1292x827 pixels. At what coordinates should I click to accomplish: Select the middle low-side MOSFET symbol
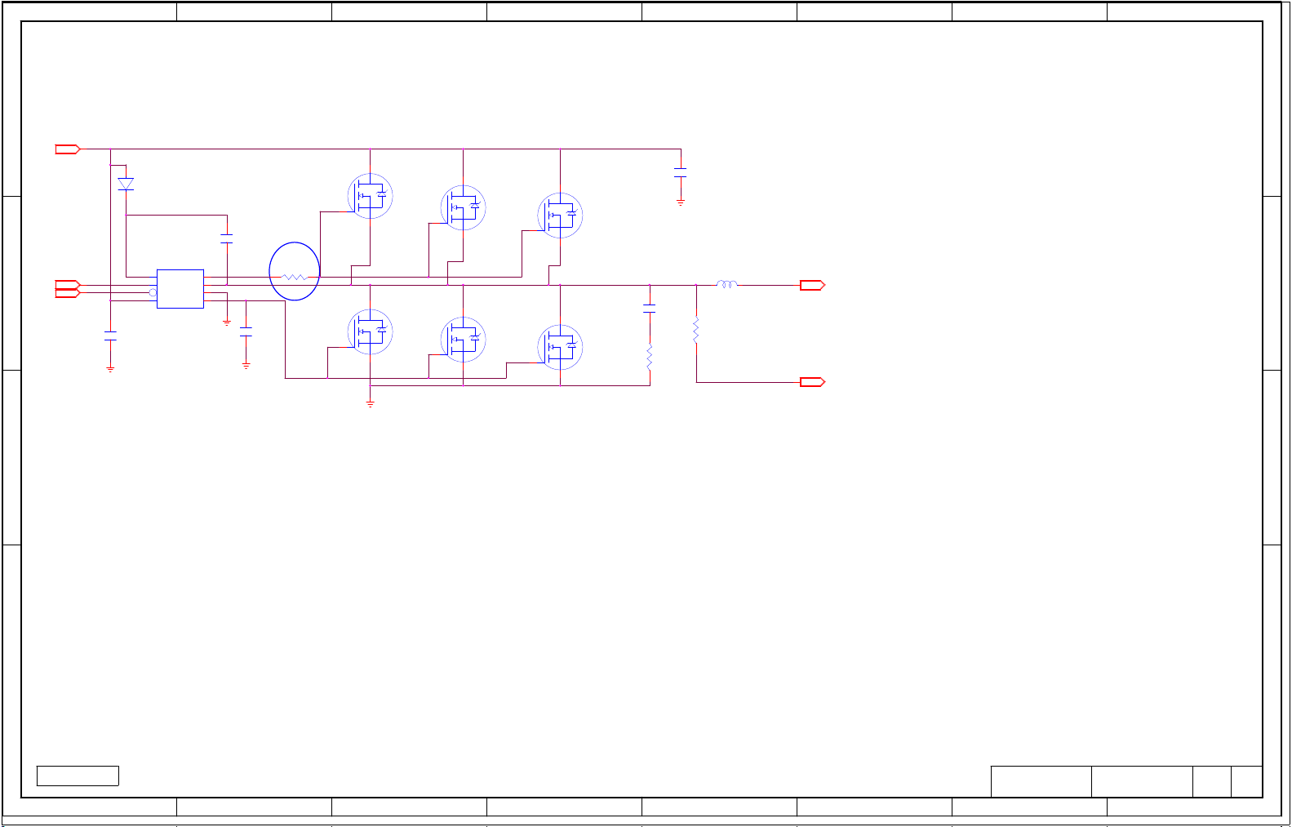pos(464,340)
